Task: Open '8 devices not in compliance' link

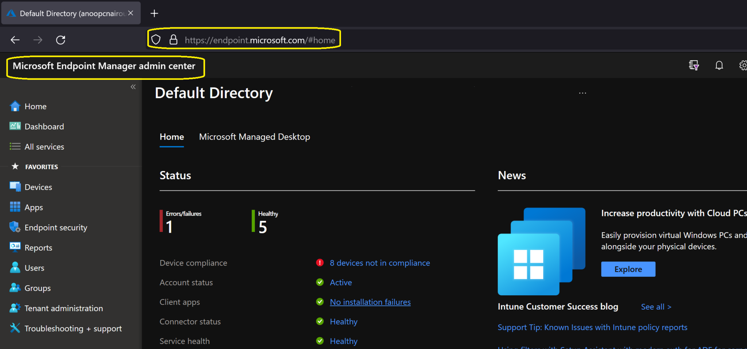Action: coord(380,263)
